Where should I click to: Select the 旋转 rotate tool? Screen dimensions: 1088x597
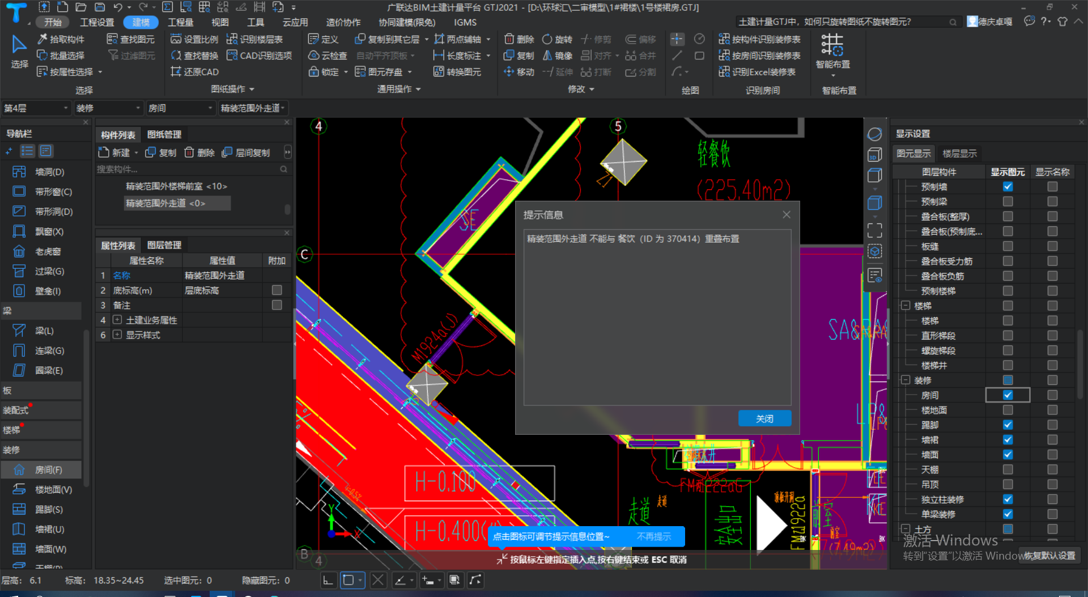(x=557, y=39)
